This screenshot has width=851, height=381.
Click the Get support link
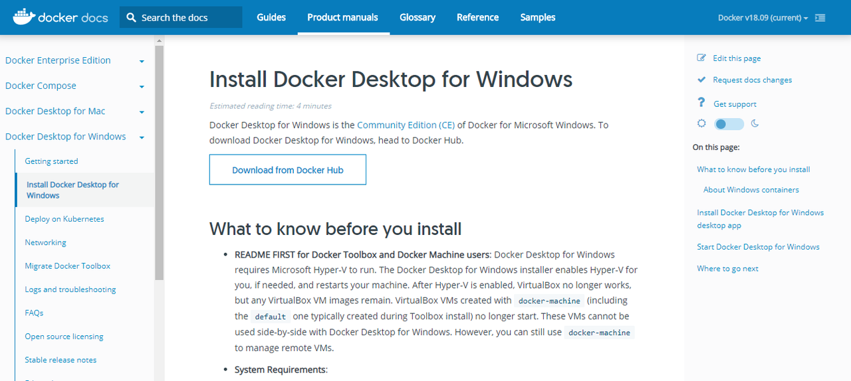coord(735,104)
